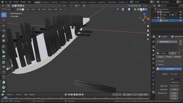The image size is (183, 103).
Task: Toggle the camera view icon
Action: pos(148,35)
